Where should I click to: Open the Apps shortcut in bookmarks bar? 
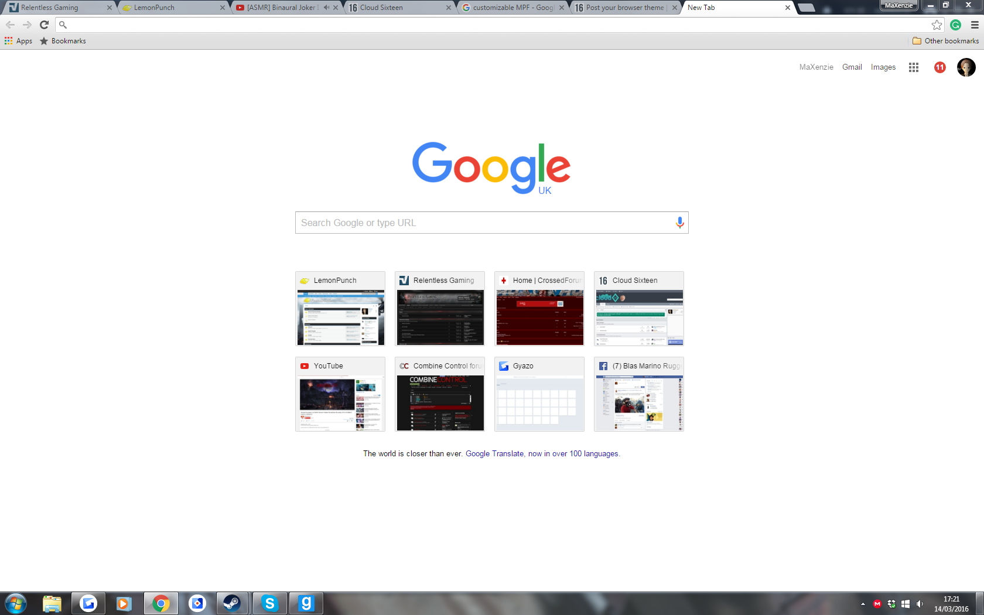click(x=18, y=41)
